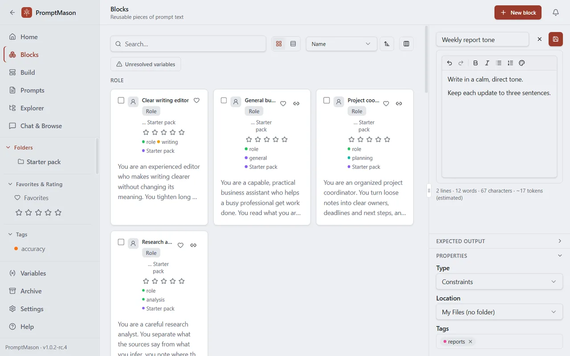Select the Clear writing editor checkbox
The width and height of the screenshot is (570, 356).
(x=121, y=101)
